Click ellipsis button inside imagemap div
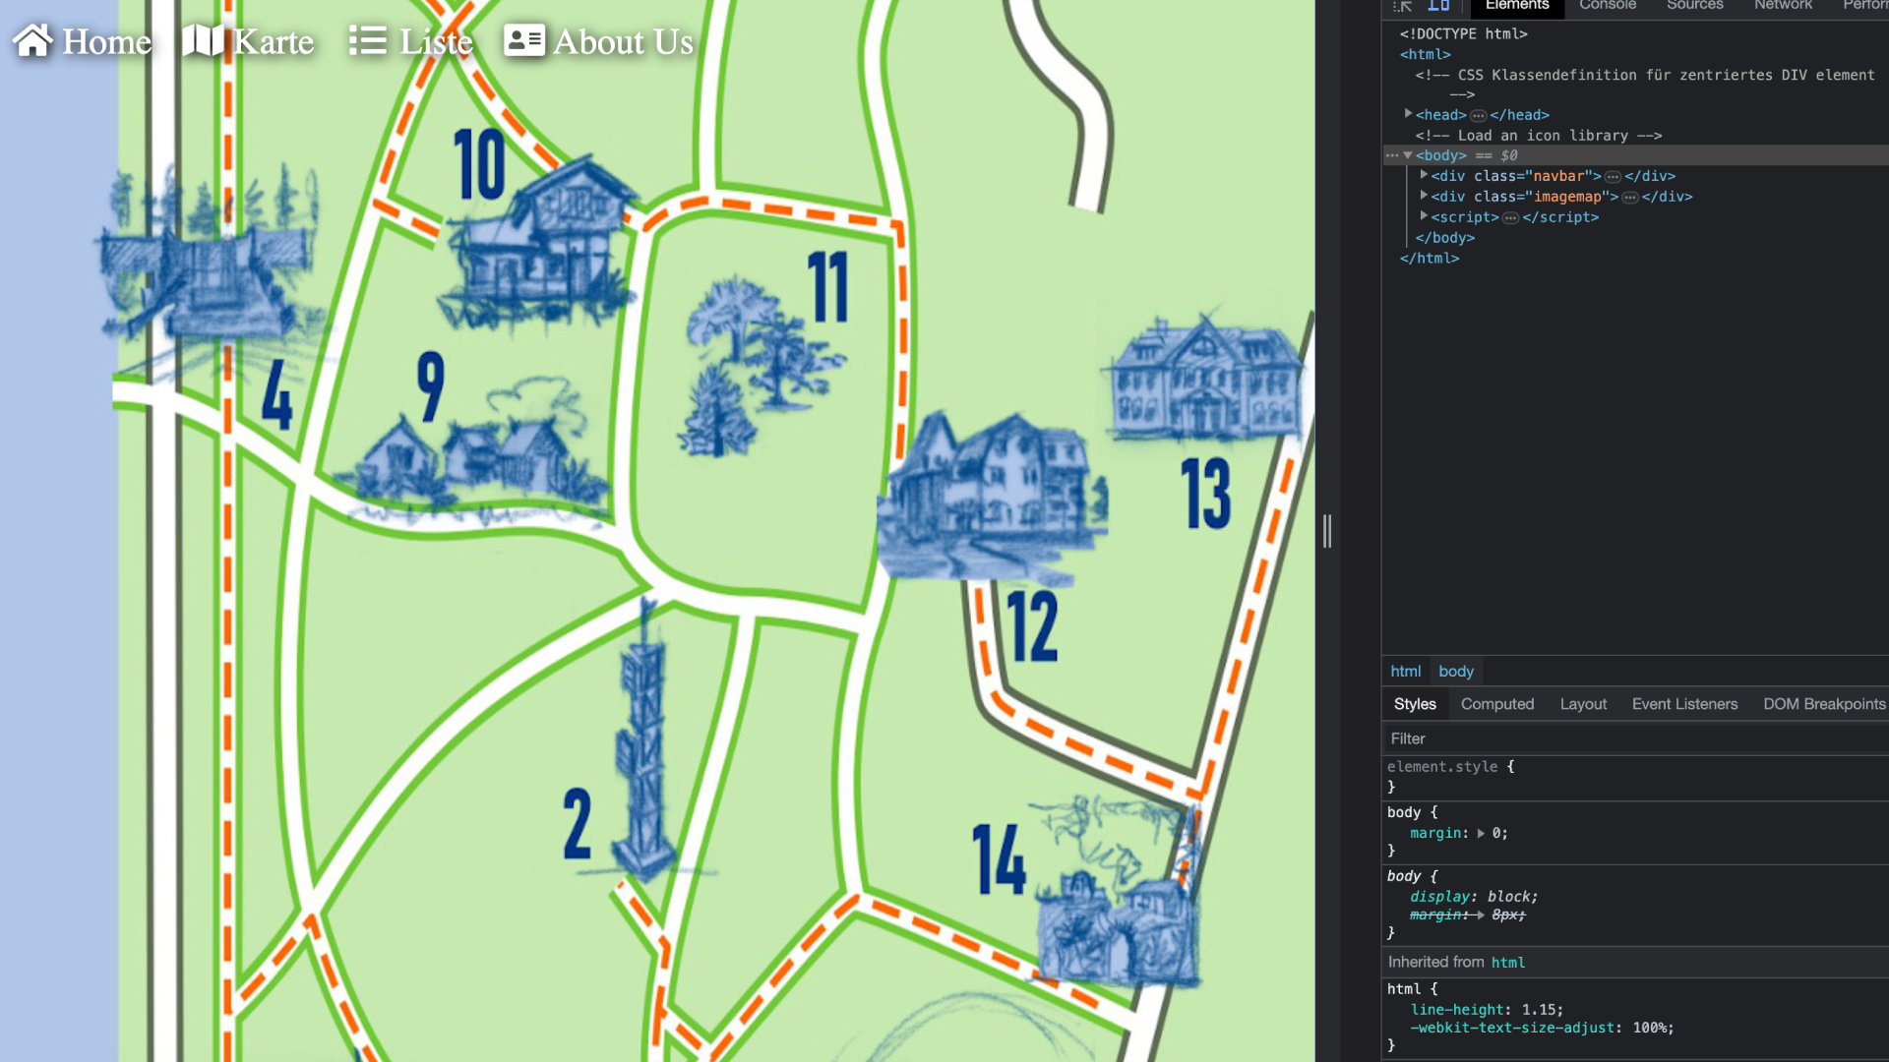1889x1062 pixels. tap(1630, 198)
